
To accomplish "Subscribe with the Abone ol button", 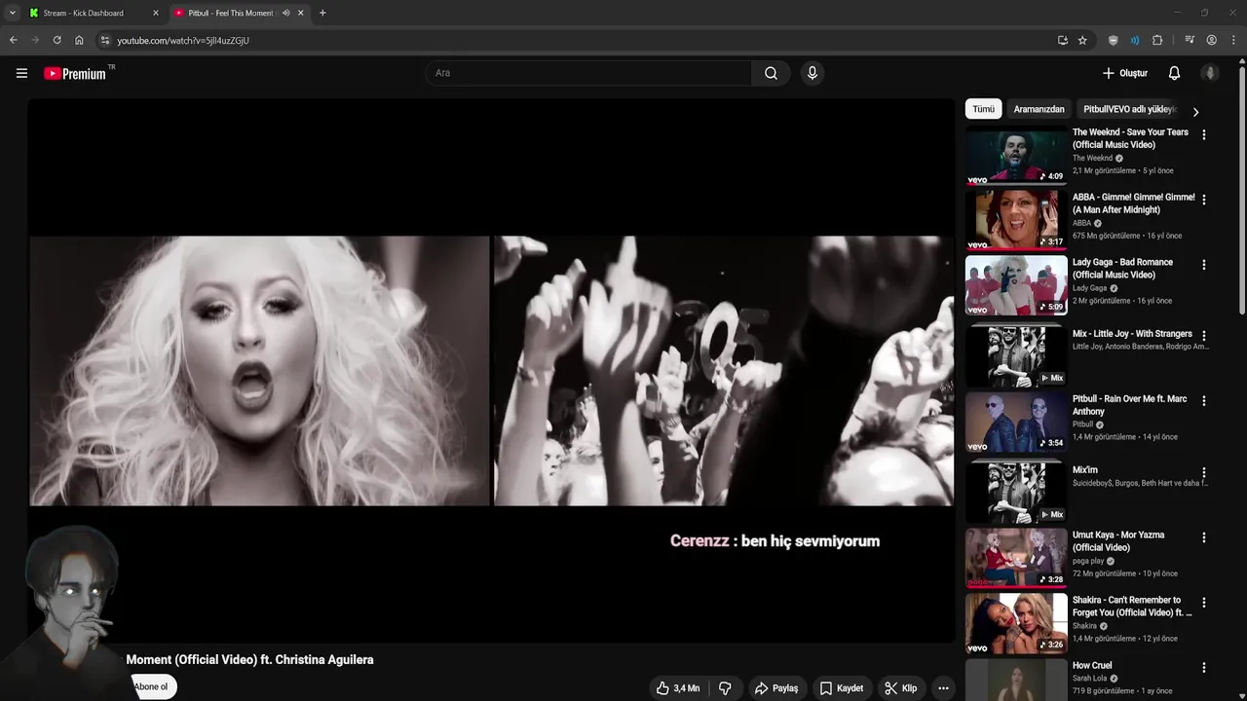I will click(151, 686).
